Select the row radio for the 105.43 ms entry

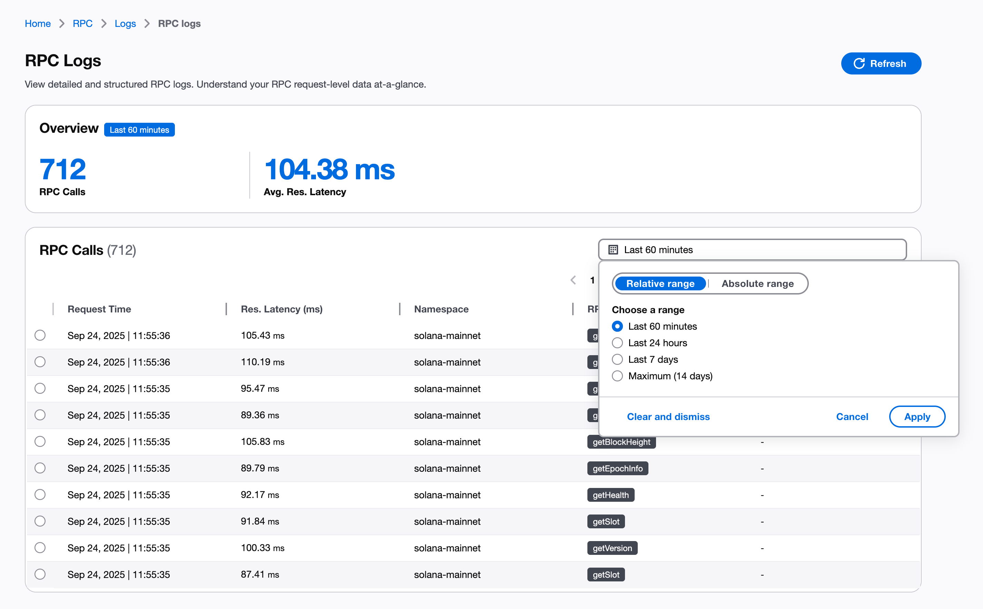tap(40, 335)
